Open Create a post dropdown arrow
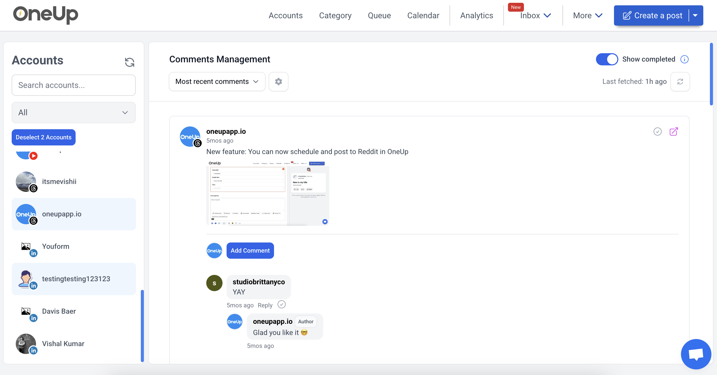This screenshot has height=375, width=717. [695, 15]
